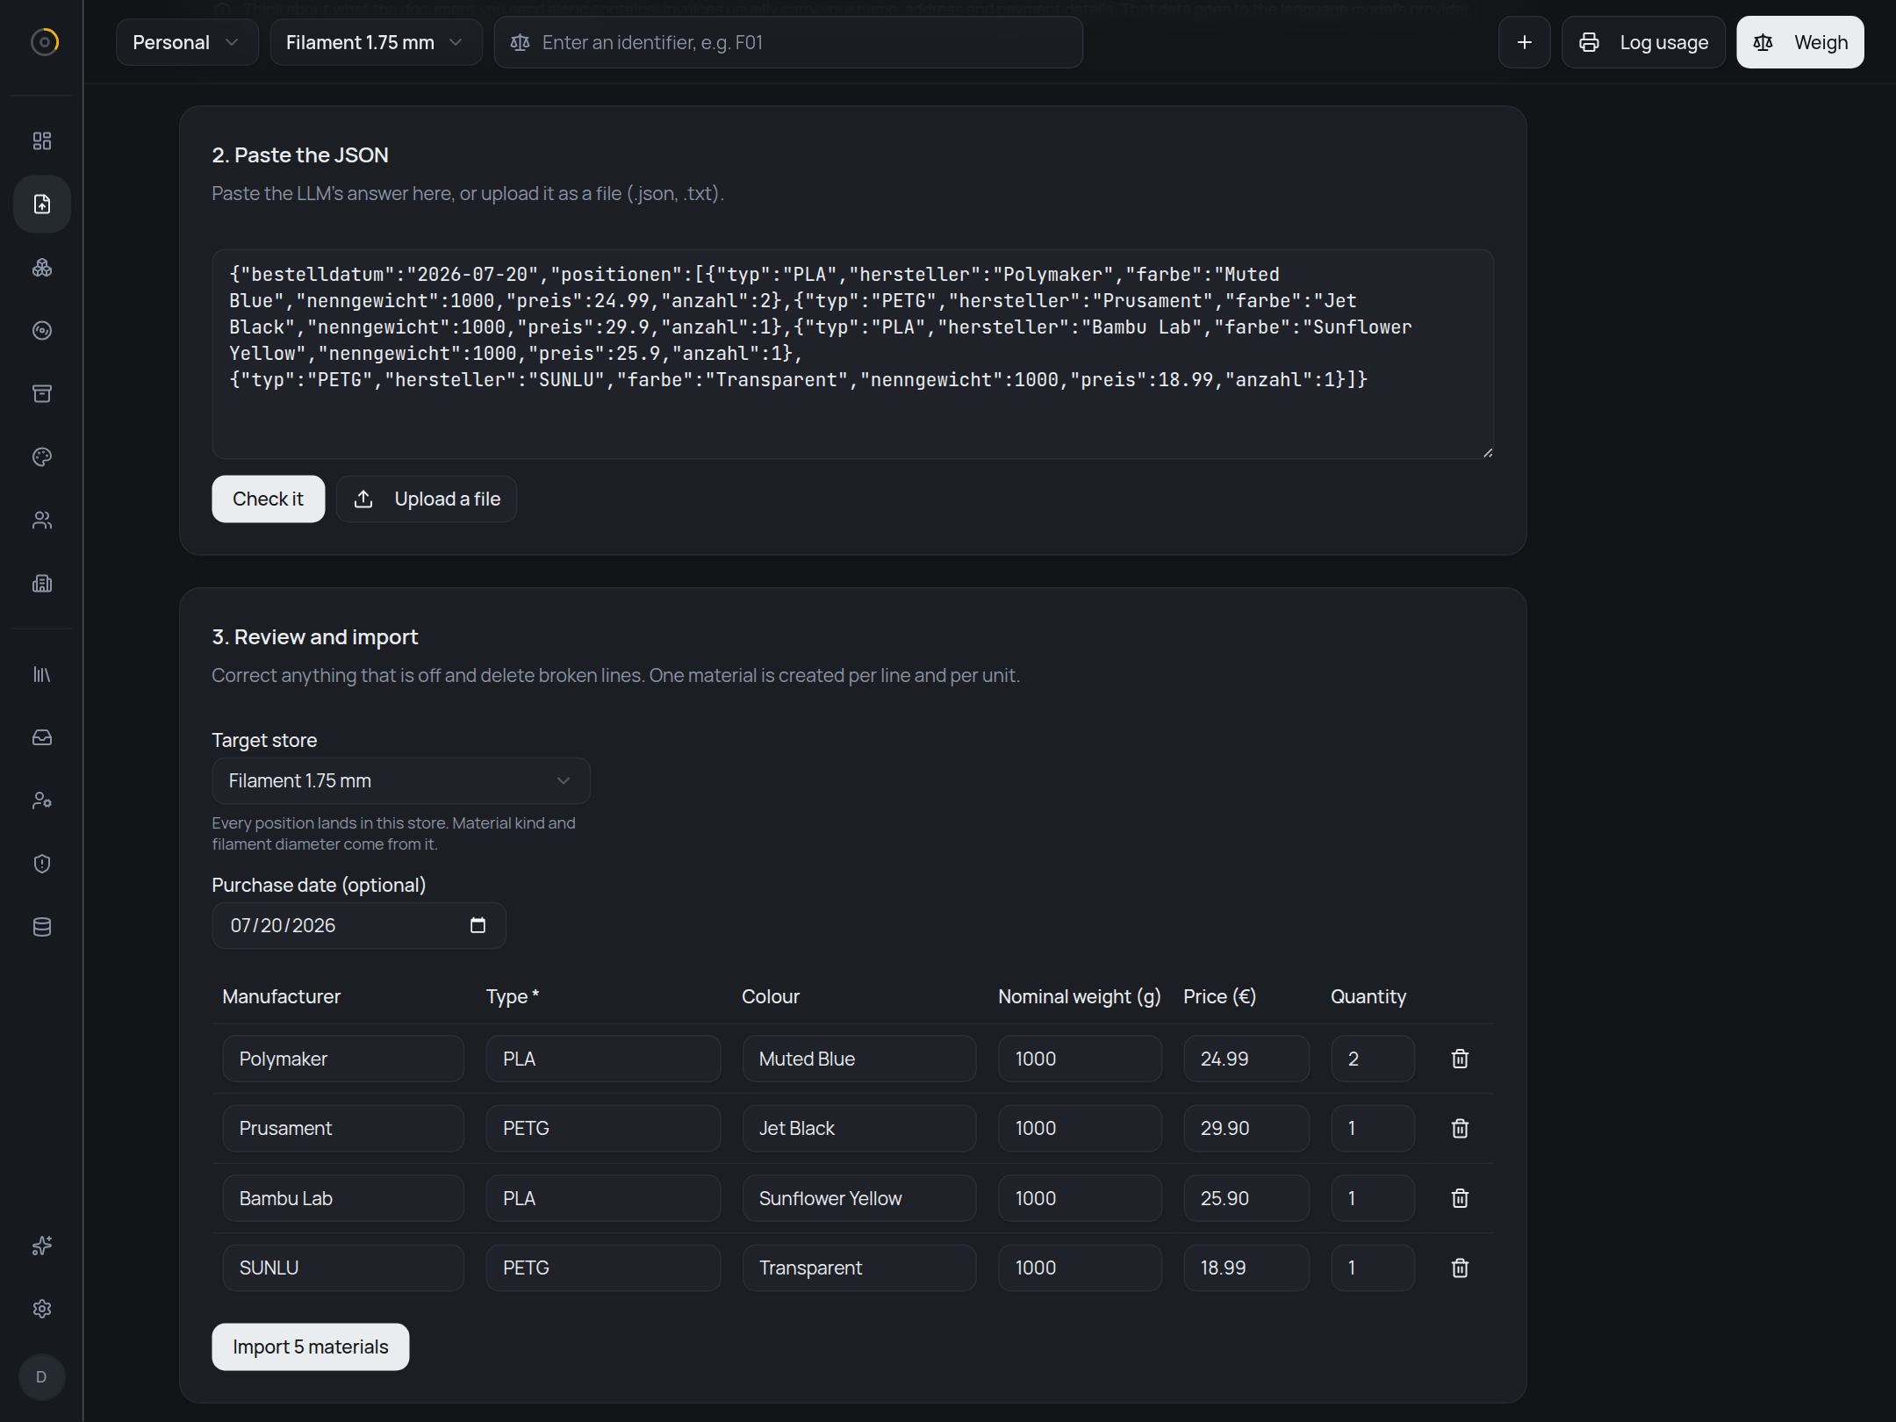
Task: Edit the Polymaker manufacturer field
Action: pyautogui.click(x=343, y=1059)
